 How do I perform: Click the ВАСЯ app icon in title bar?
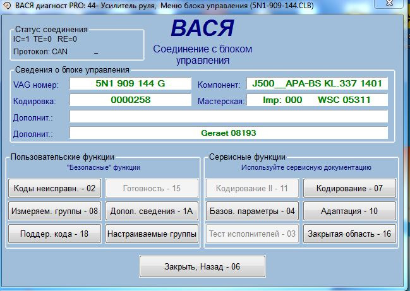coord(7,6)
